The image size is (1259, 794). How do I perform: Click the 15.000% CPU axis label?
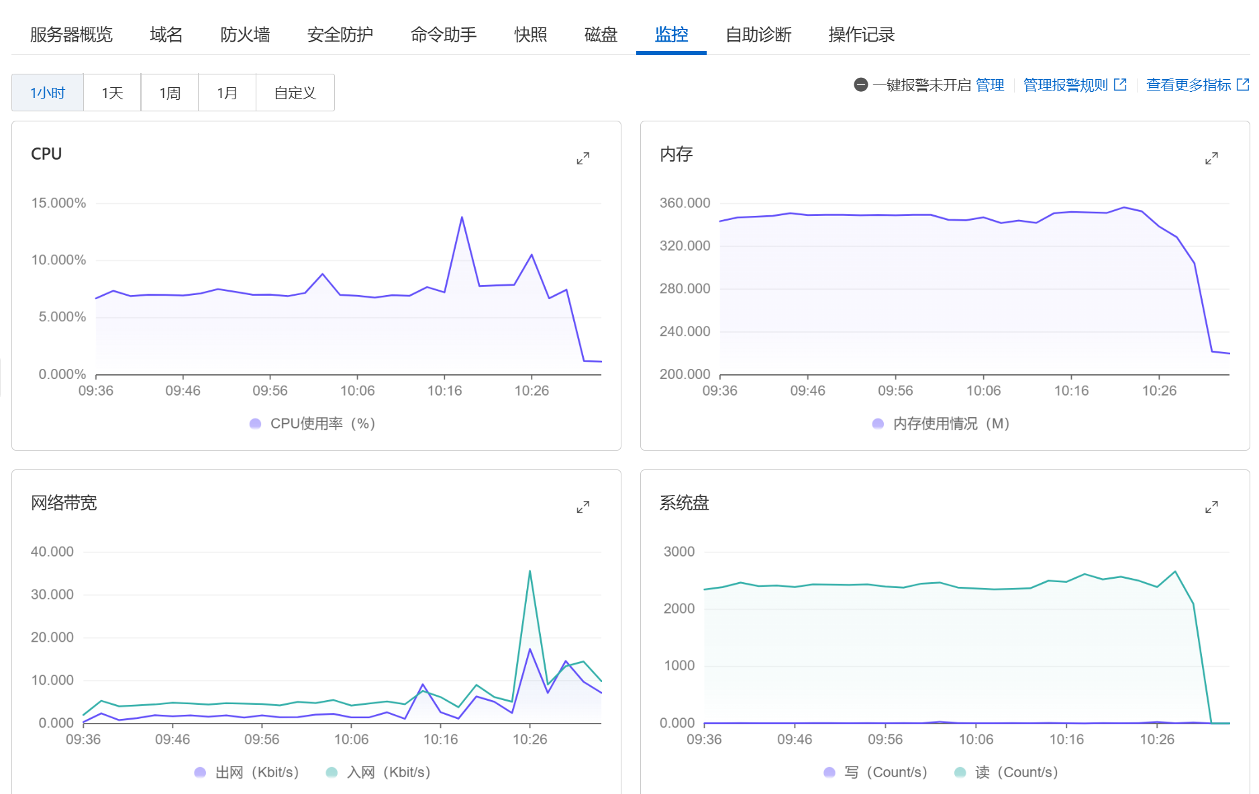pos(58,203)
